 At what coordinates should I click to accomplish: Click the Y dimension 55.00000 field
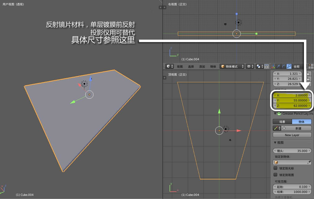(292, 100)
